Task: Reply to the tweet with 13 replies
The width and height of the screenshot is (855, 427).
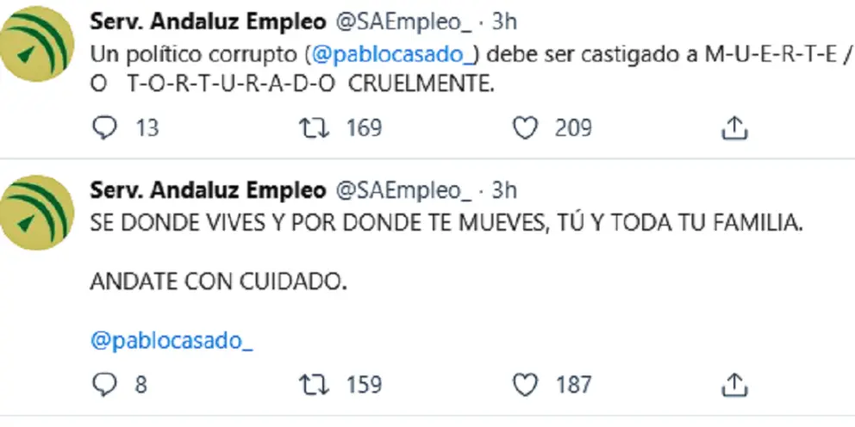Action: click(104, 128)
